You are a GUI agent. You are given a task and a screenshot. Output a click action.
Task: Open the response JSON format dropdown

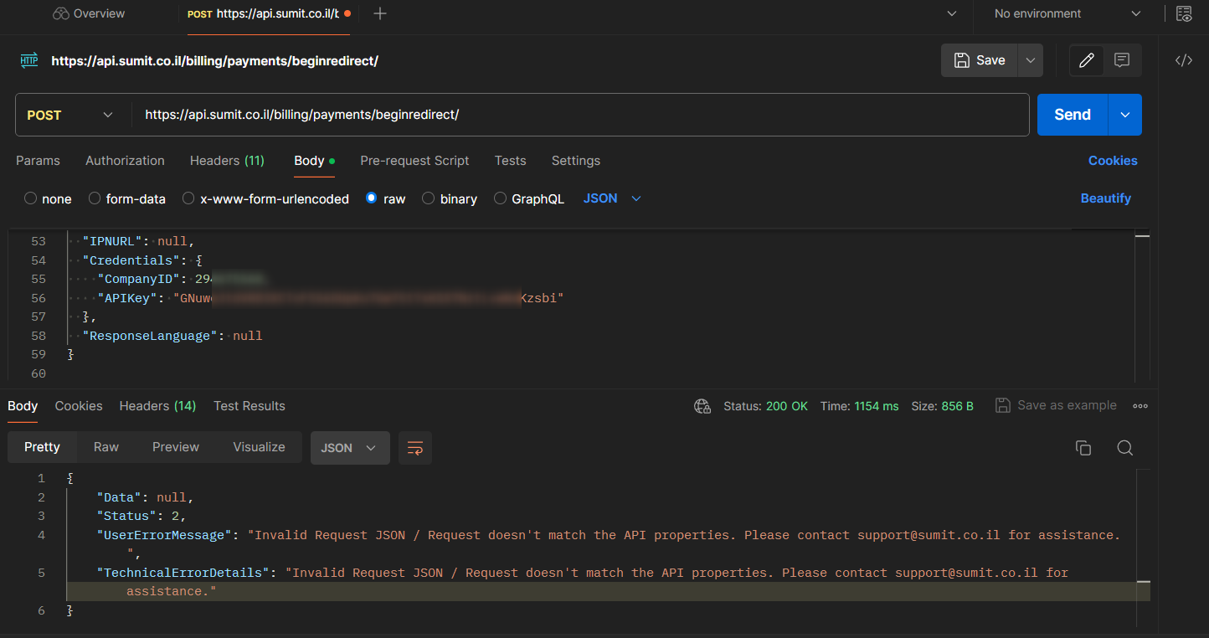[349, 448]
